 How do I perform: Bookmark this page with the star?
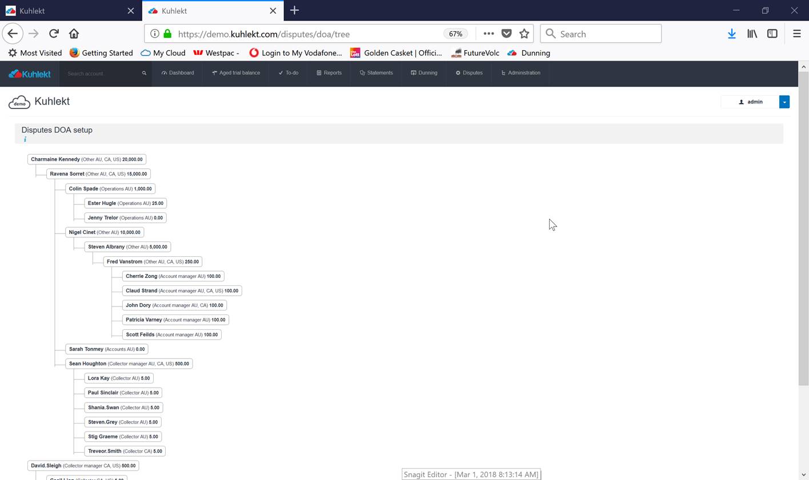point(524,34)
